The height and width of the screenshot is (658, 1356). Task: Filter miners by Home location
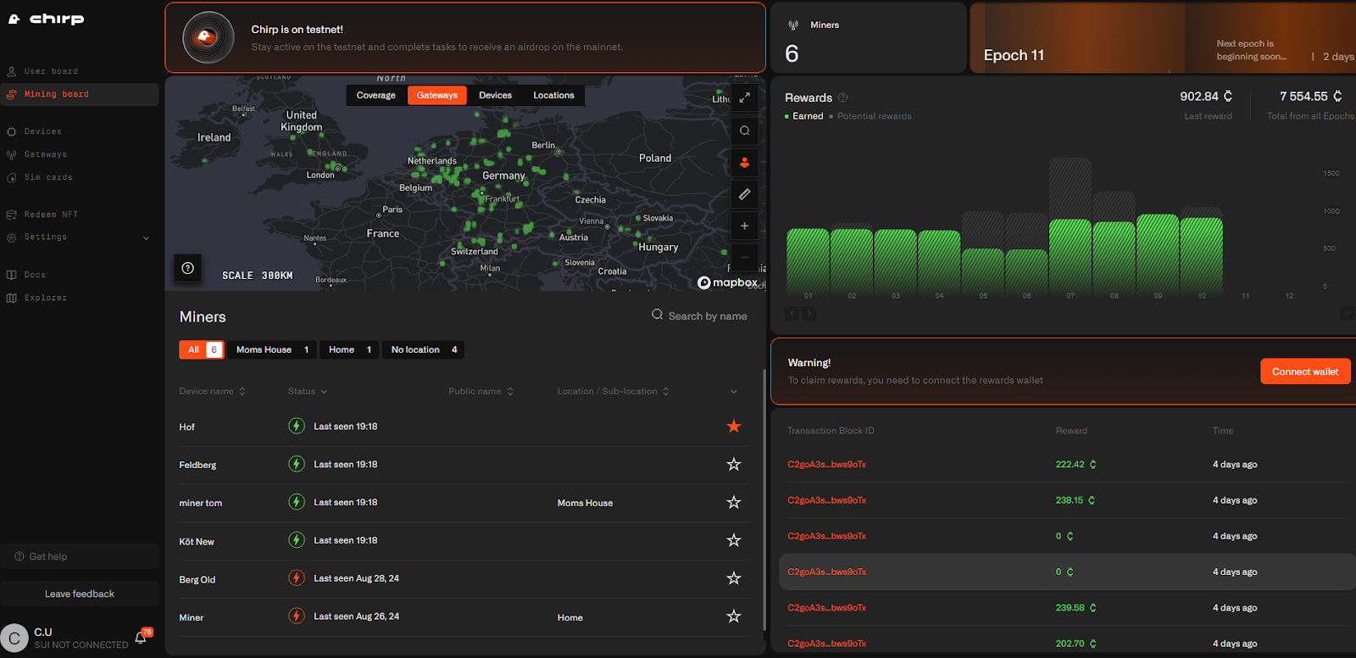click(x=350, y=349)
